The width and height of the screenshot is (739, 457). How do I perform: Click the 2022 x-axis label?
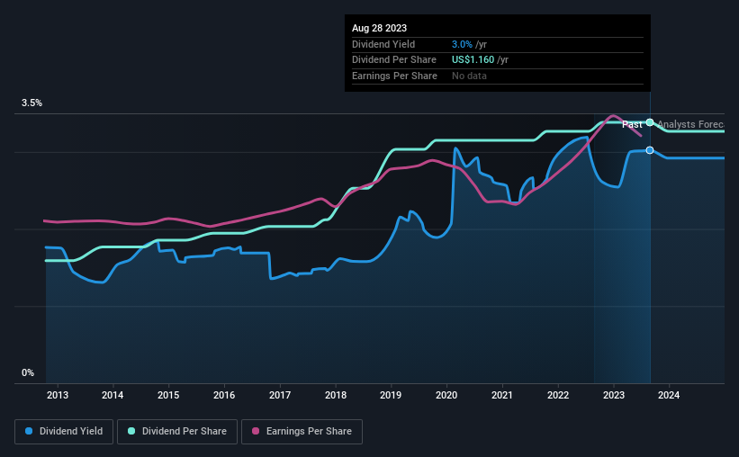point(558,395)
